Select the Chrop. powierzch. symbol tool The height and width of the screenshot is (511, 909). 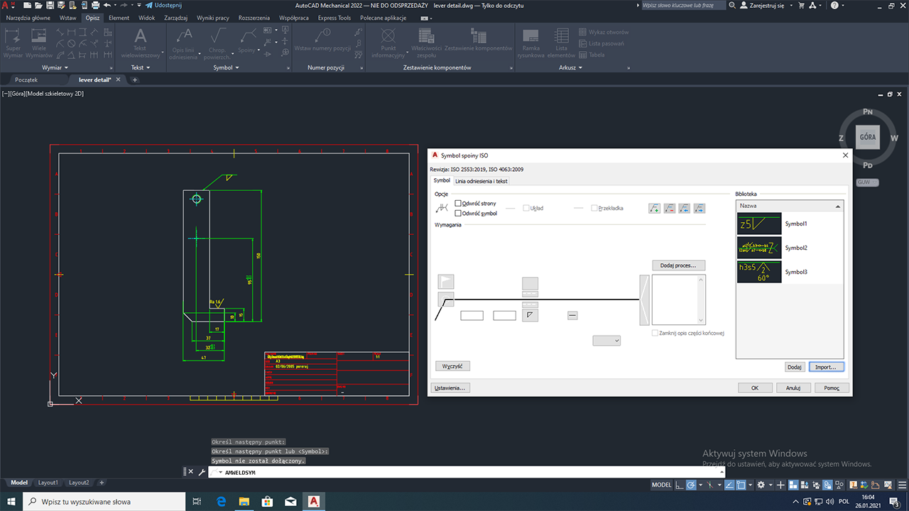click(x=218, y=43)
